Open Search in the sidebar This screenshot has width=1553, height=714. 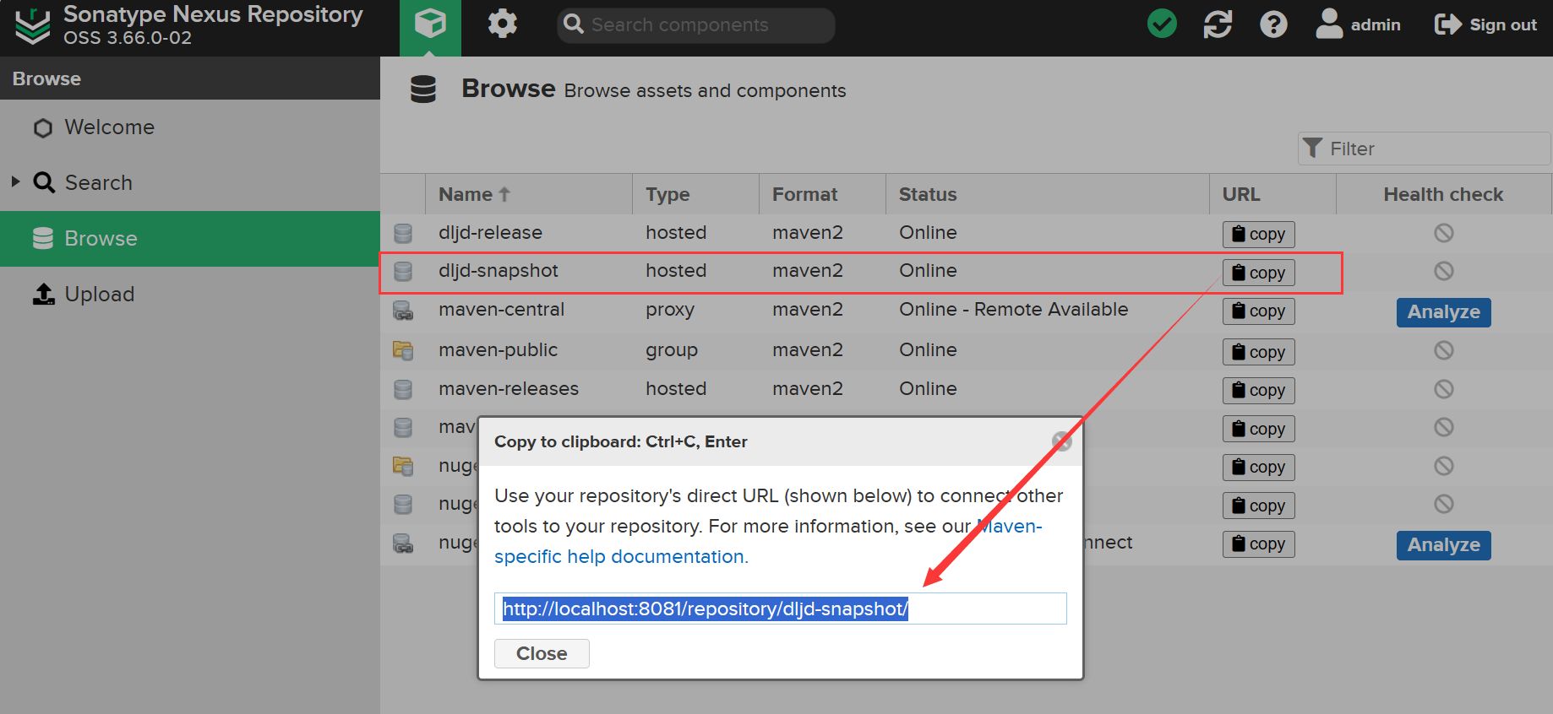click(x=98, y=183)
